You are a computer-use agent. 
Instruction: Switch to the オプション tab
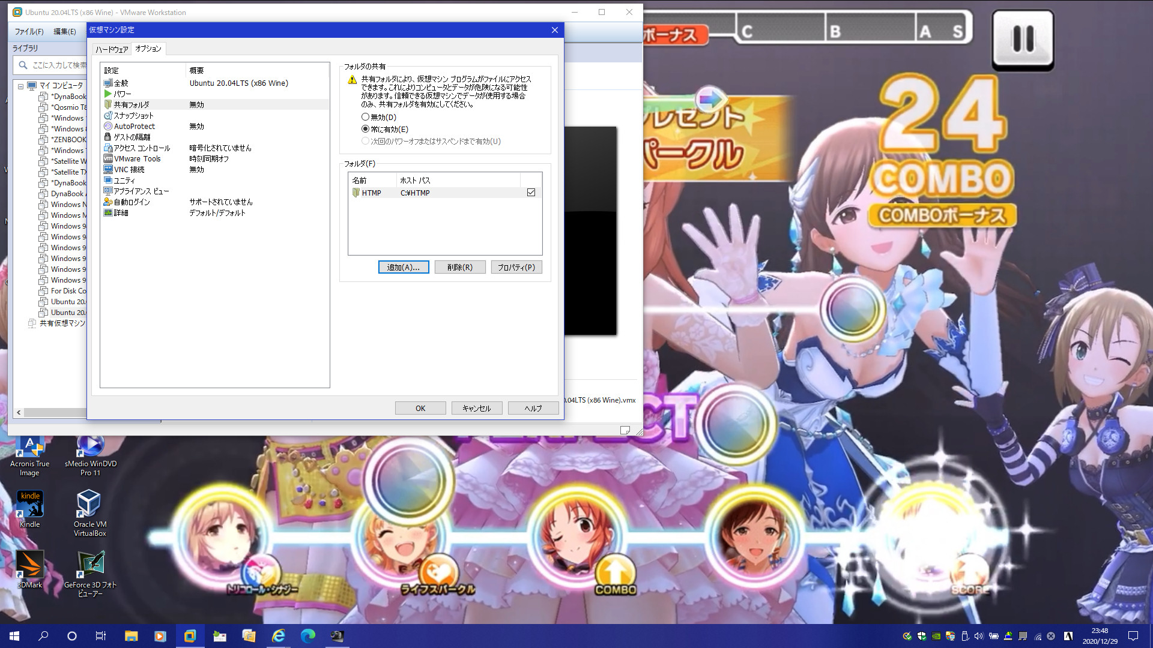pyautogui.click(x=148, y=49)
